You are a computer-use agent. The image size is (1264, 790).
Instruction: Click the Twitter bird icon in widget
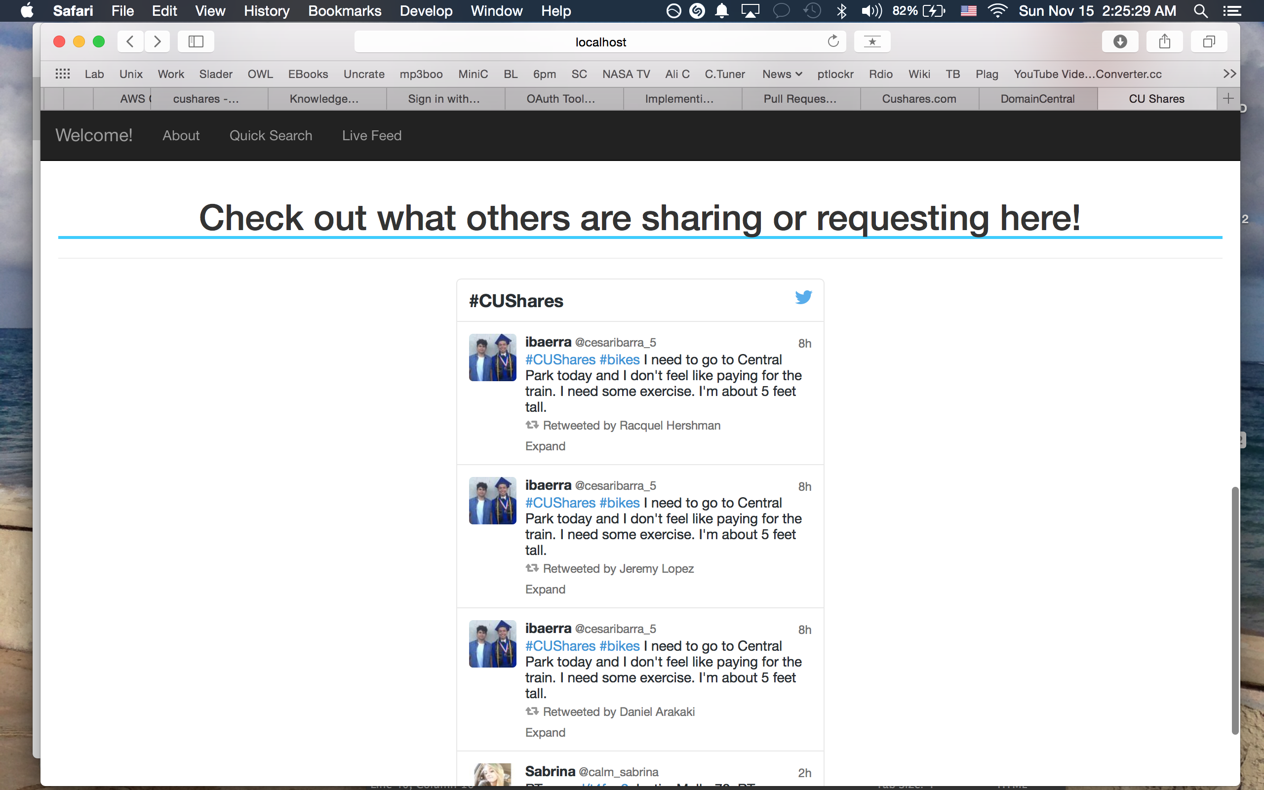pyautogui.click(x=803, y=297)
